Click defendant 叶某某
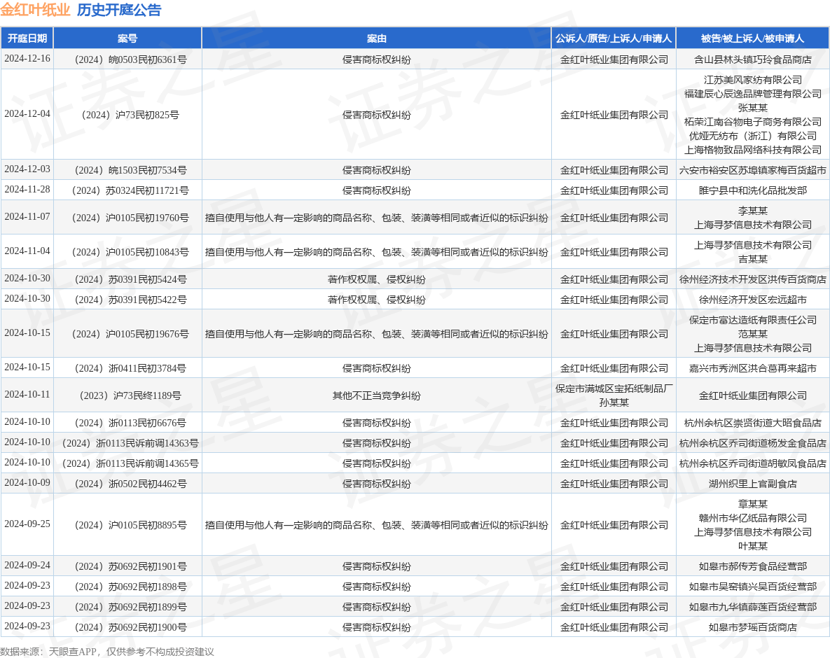Image resolution: width=830 pixels, height=658 pixels. click(x=753, y=546)
